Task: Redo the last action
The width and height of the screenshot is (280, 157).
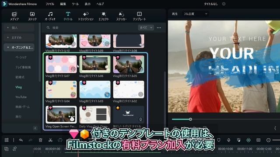Action: pyautogui.click(x=31, y=140)
